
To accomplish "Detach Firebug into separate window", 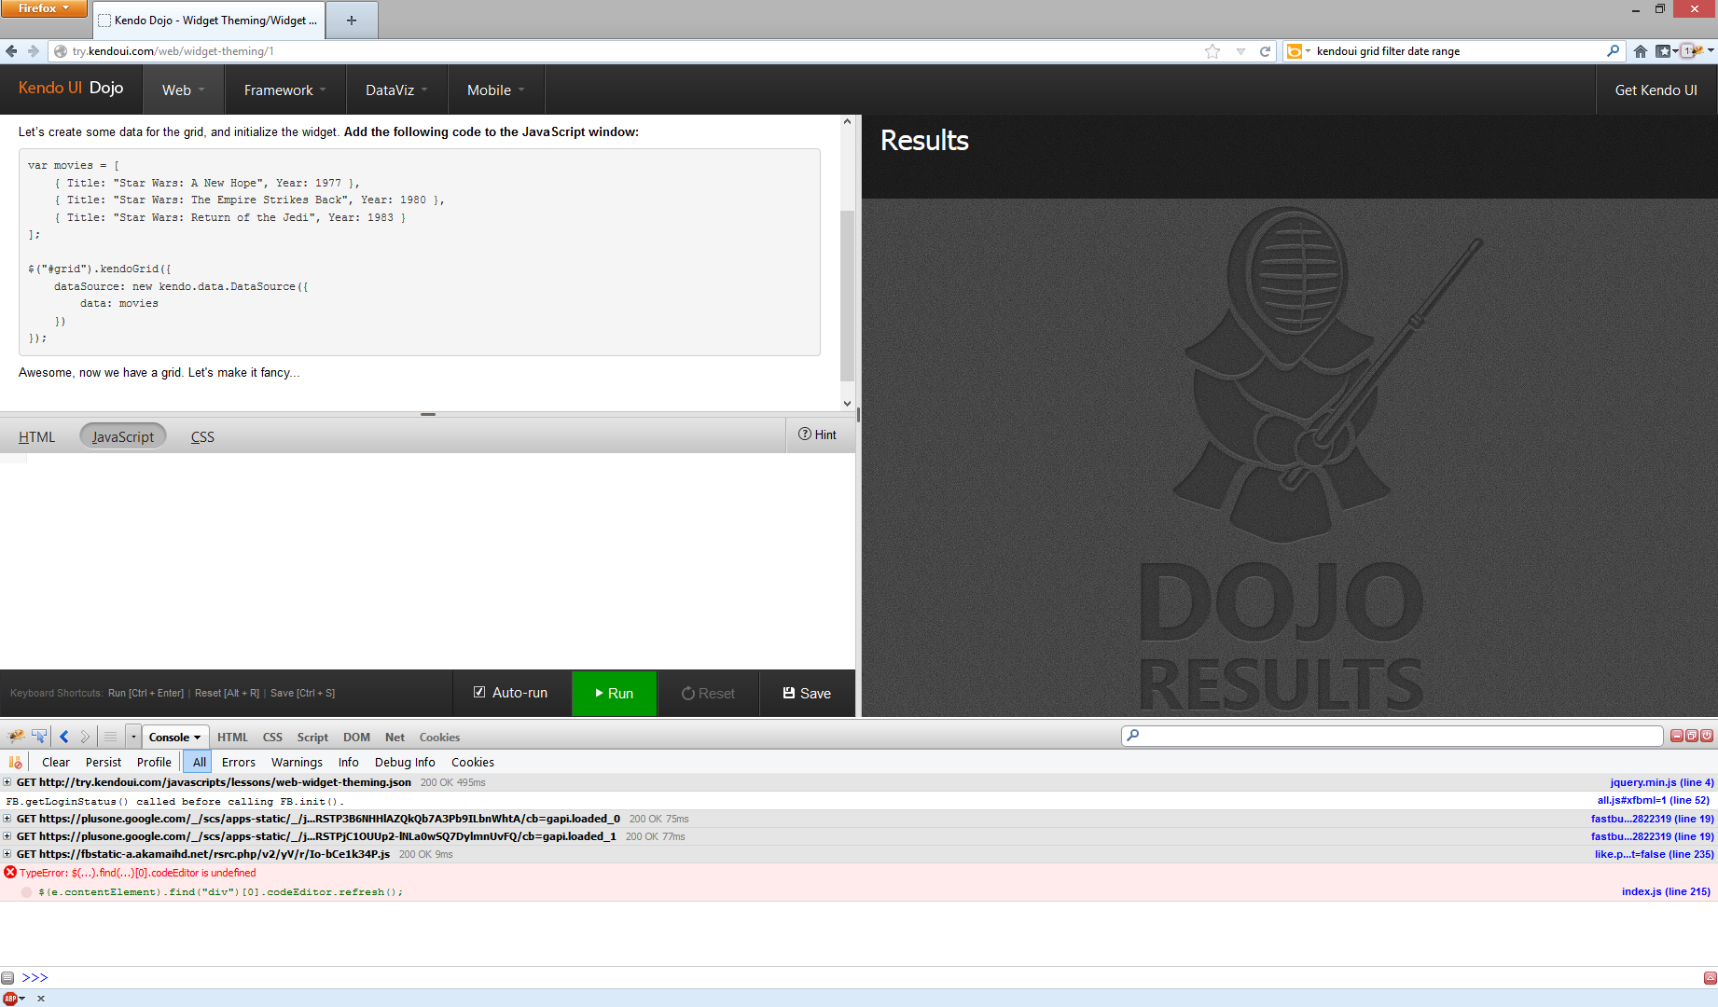I will coord(1692,736).
